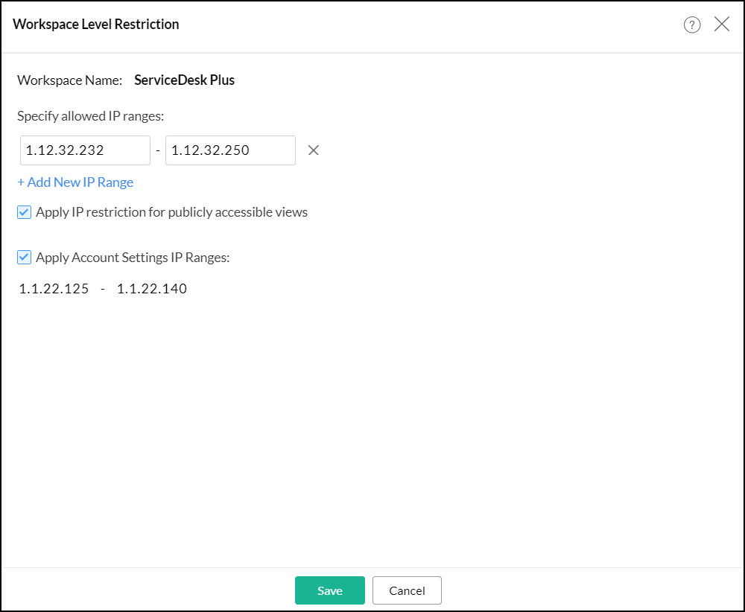Save the workspace restriction settings
The image size is (745, 612).
(x=330, y=590)
